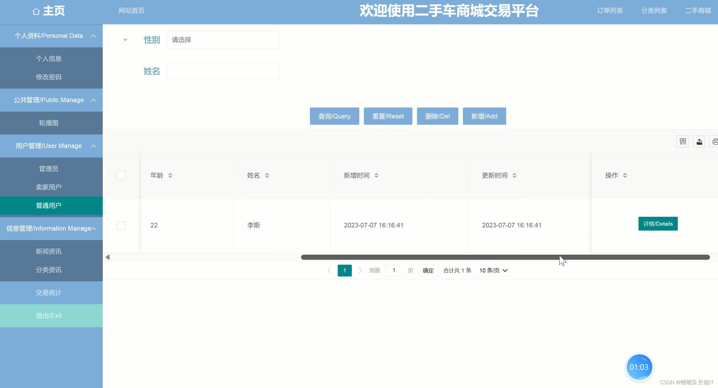Click the 查询/Query button
This screenshot has width=718, height=388.
coord(334,116)
